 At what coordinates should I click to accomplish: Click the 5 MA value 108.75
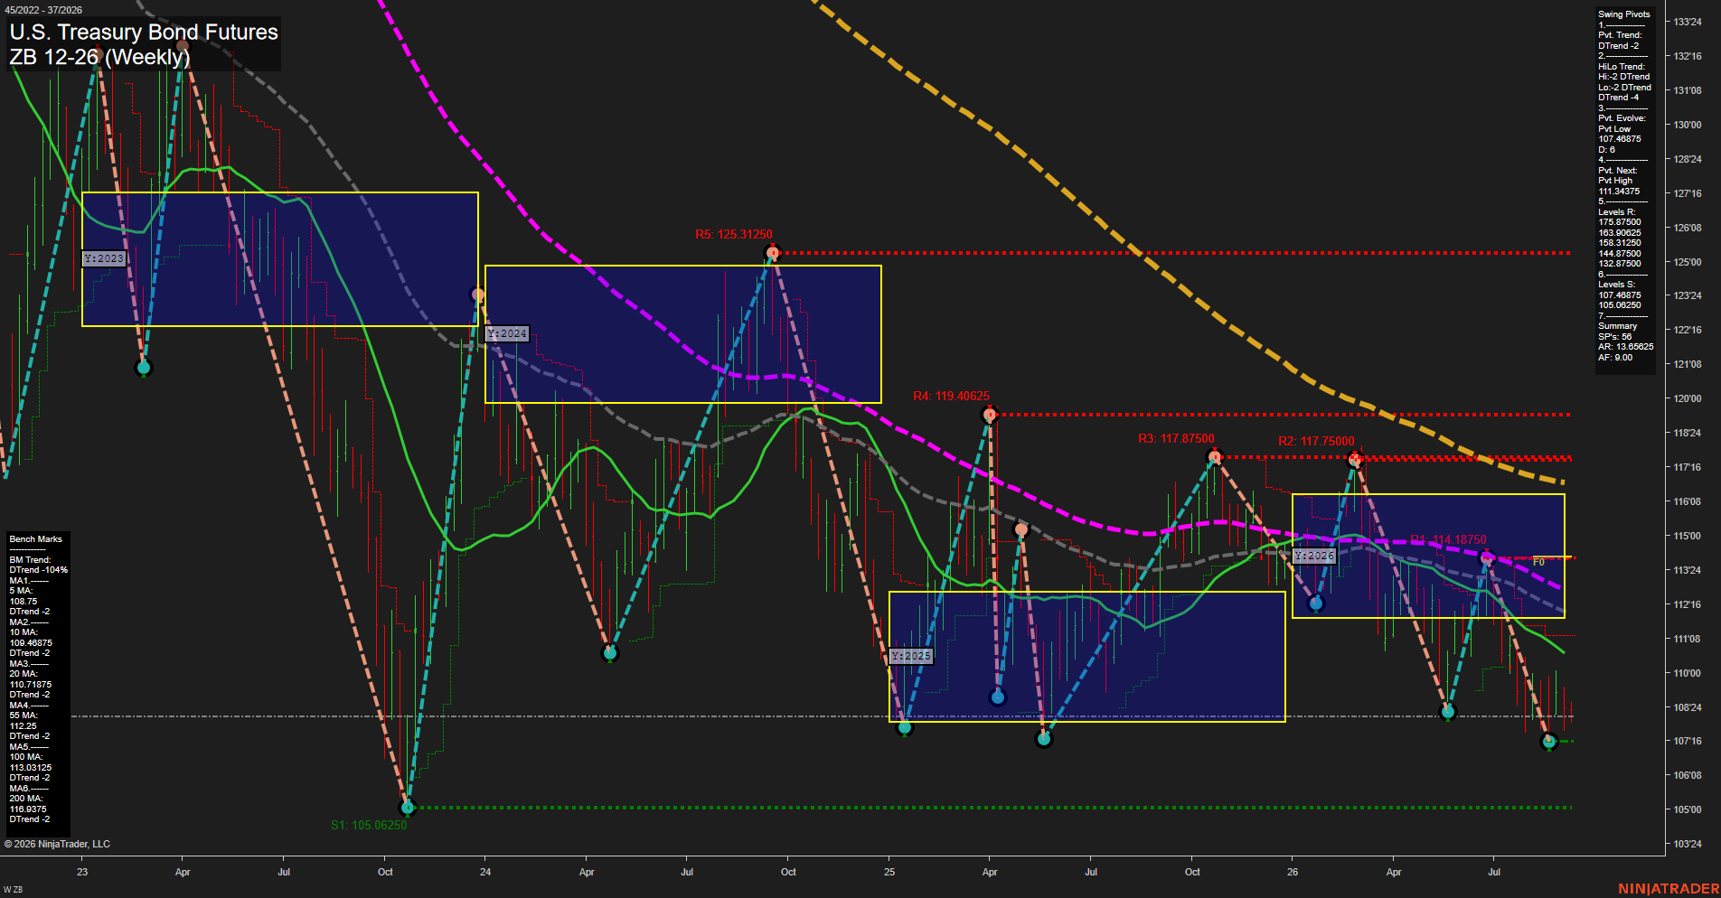pos(24,601)
